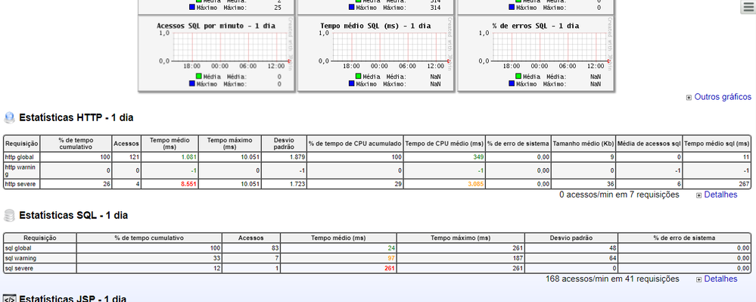The height and width of the screenshot is (302, 756).
Task: Click the 267 Tempo médio sql value
Action: (x=745, y=184)
